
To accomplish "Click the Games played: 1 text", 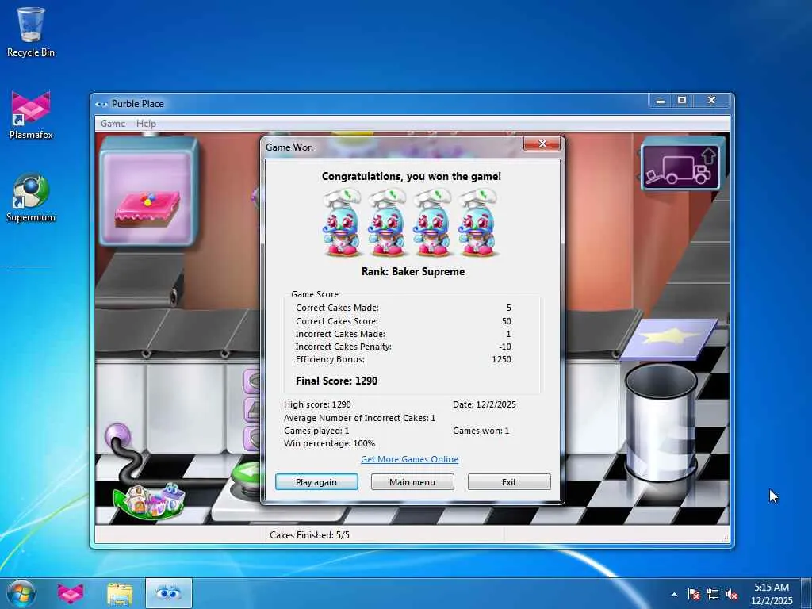I will [x=316, y=431].
